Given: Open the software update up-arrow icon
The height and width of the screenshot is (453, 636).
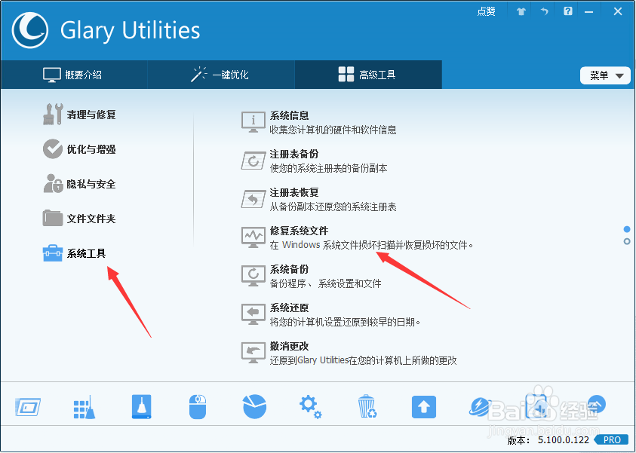Looking at the screenshot, I should pos(424,407).
